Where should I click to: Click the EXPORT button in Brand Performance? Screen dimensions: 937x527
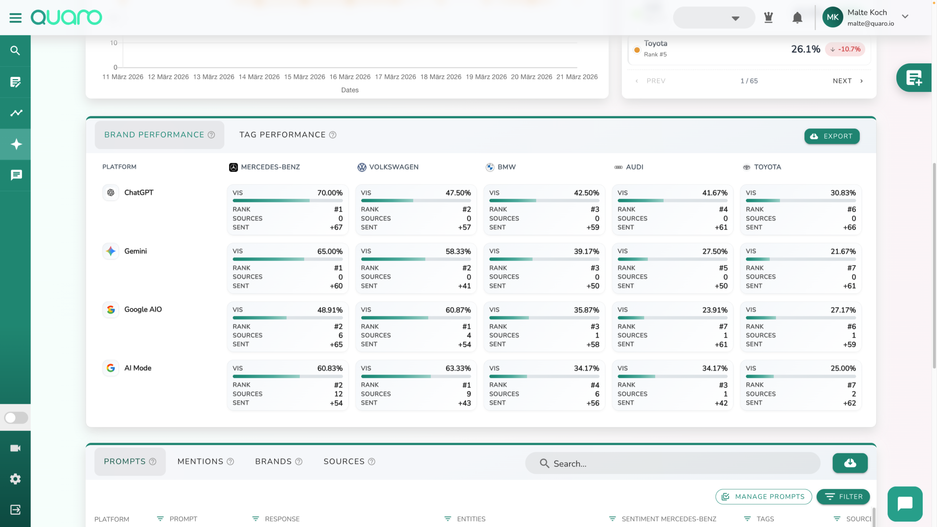coord(831,136)
